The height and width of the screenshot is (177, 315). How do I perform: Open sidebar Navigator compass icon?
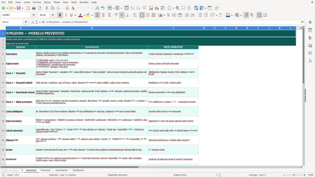click(x=310, y=53)
